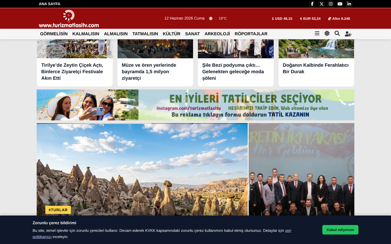Open the KALMALISIN menu item
Viewport: 391px width, 244px height.
pos(86,34)
